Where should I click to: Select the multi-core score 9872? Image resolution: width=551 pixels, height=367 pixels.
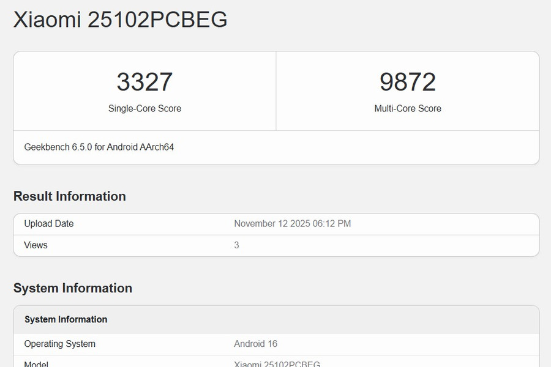point(408,81)
